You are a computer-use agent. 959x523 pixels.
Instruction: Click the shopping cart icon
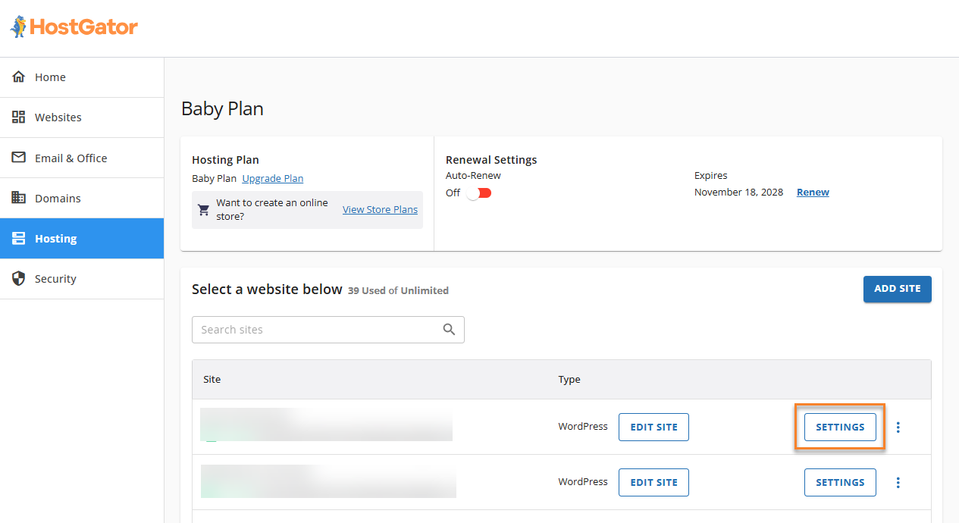(x=203, y=210)
